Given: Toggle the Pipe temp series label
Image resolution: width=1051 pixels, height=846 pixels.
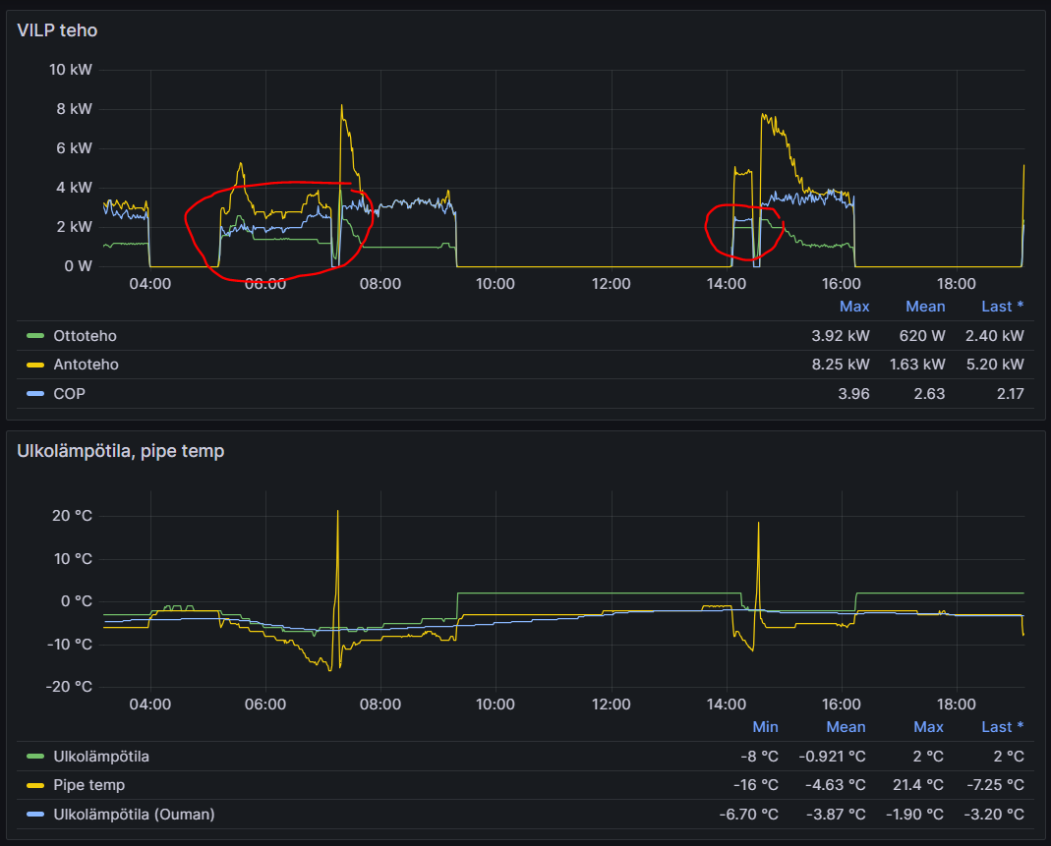Looking at the screenshot, I should tap(88, 785).
